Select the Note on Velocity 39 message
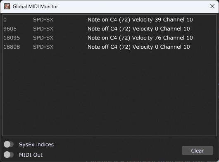The height and width of the screenshot is (162, 219). click(140, 20)
